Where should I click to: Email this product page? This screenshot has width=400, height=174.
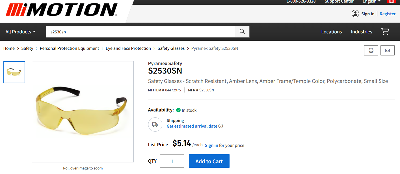387,50
